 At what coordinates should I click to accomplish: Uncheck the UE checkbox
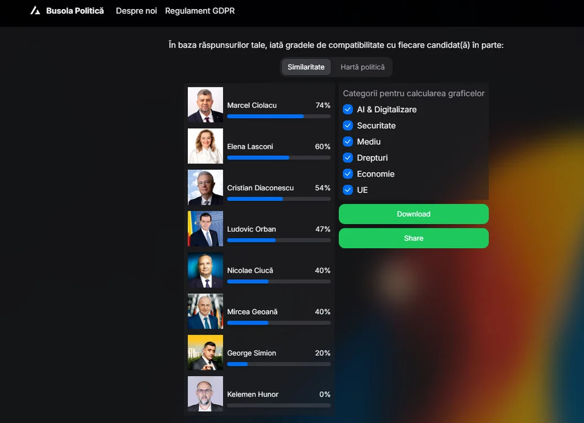coord(348,190)
